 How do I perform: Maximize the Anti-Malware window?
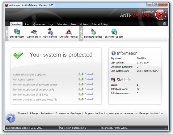tap(155, 5)
